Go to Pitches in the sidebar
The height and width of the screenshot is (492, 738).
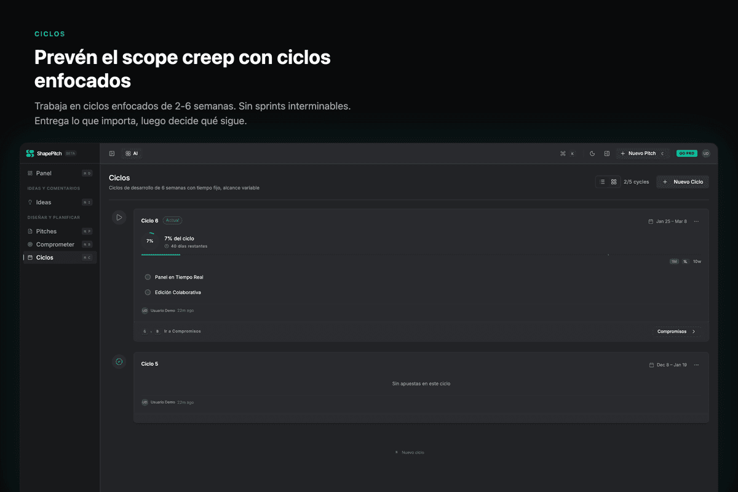pos(46,231)
